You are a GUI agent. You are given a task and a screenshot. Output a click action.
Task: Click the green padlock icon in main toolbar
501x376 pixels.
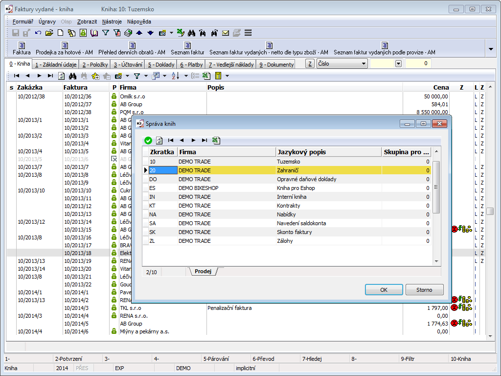click(83, 33)
